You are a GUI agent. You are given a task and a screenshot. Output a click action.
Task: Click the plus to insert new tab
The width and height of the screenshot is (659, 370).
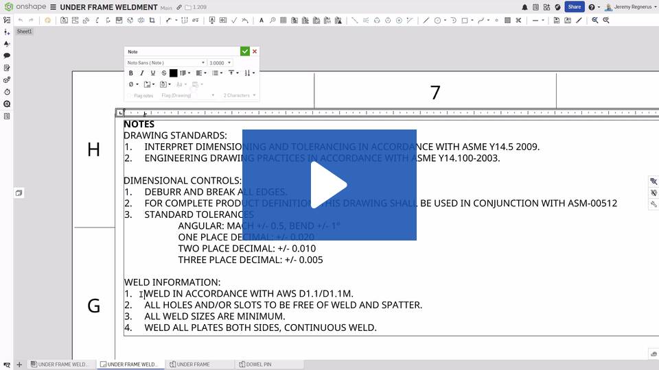click(19, 365)
